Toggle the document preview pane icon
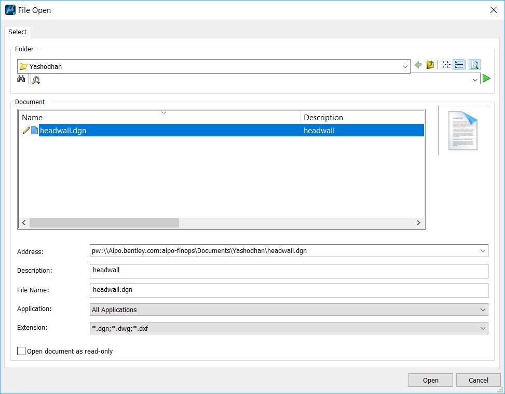 474,65
